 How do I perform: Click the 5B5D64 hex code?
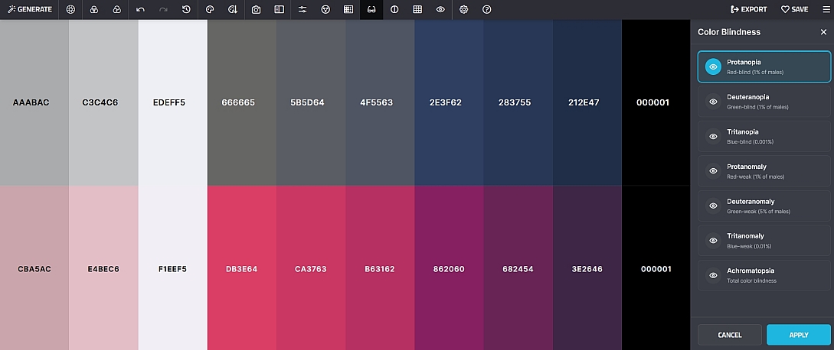coord(307,103)
